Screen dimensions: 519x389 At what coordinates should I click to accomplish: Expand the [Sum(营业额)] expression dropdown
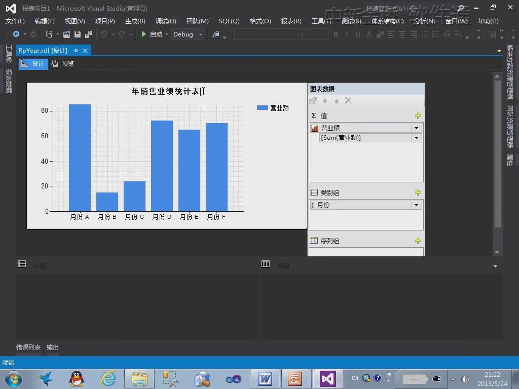pos(417,138)
